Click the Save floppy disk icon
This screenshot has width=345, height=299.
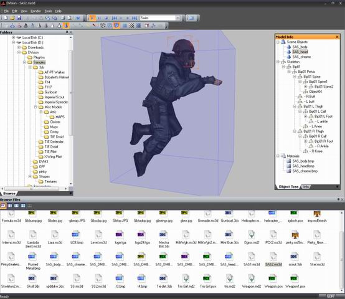coord(19,18)
